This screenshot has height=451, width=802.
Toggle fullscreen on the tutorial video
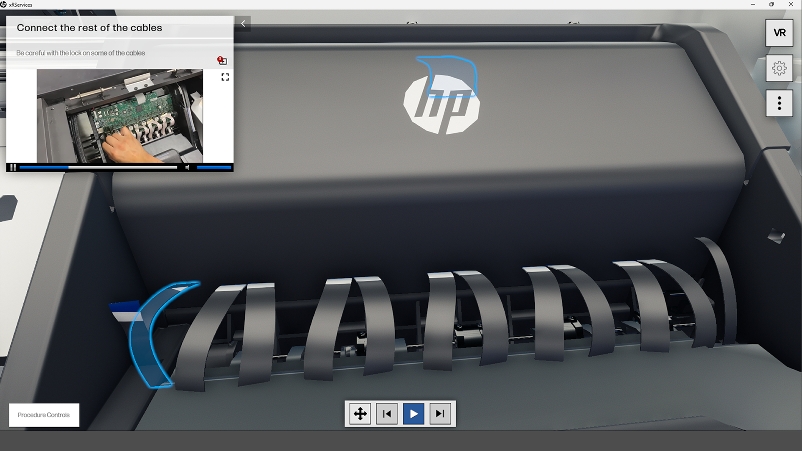225,77
